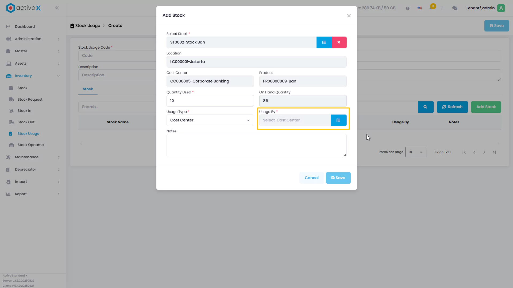Click Stock Usage breadcrumb link
The height and width of the screenshot is (288, 513).
pyautogui.click(x=88, y=26)
